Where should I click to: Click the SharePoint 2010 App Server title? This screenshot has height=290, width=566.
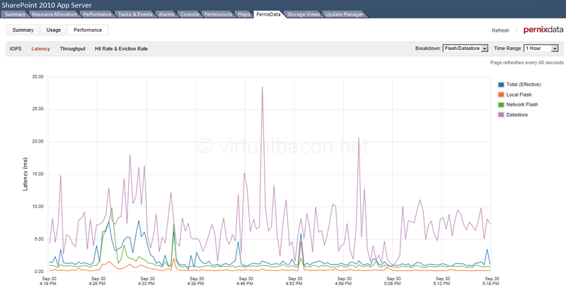click(47, 5)
